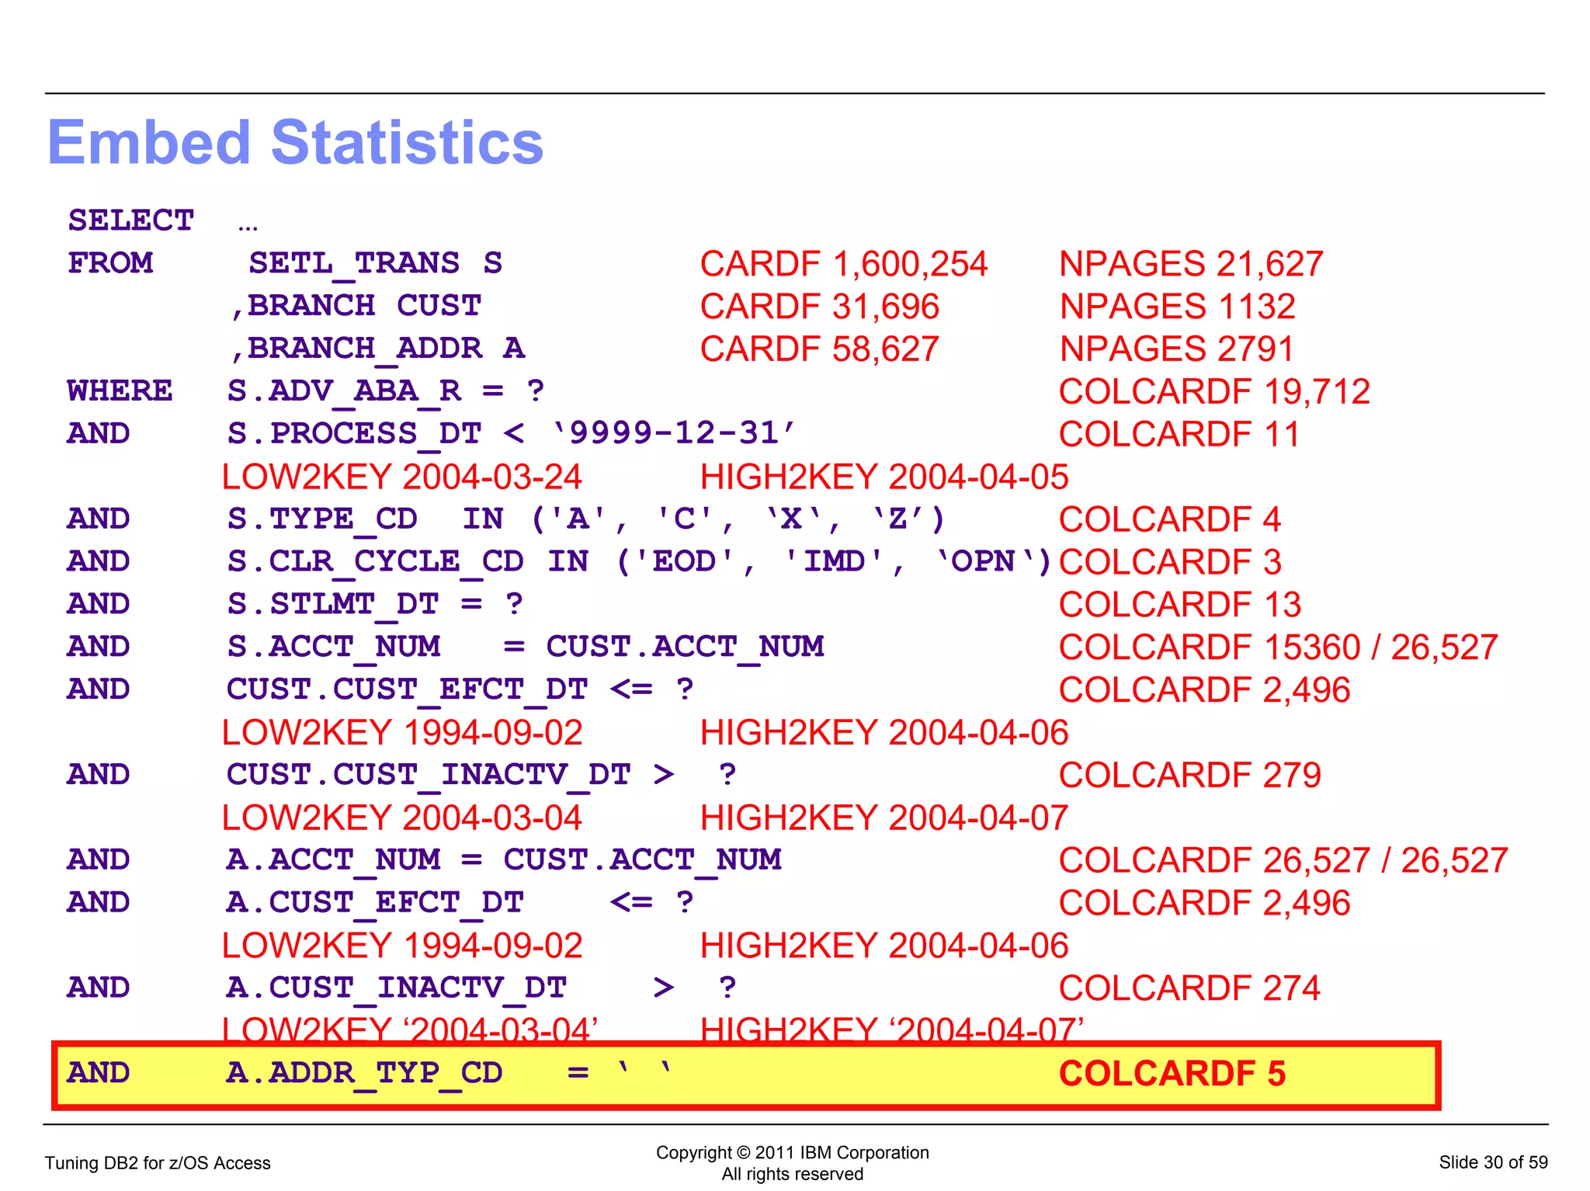Click 'HIGH2KEY 2004-04-07' under CUST.CUST_INACTV_DT

coord(884,818)
